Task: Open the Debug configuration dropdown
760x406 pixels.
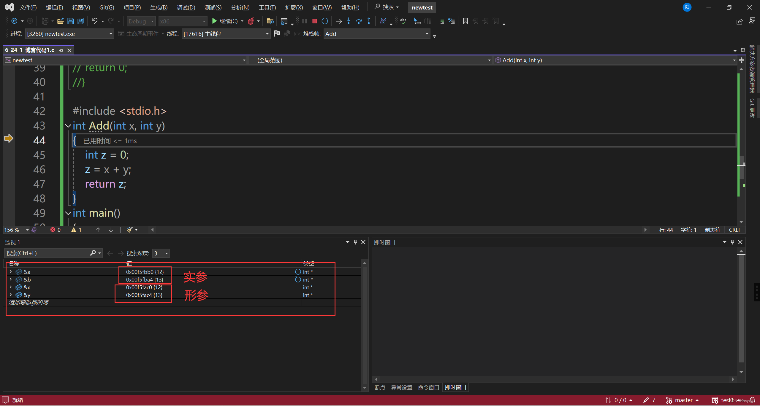Action: pos(141,21)
